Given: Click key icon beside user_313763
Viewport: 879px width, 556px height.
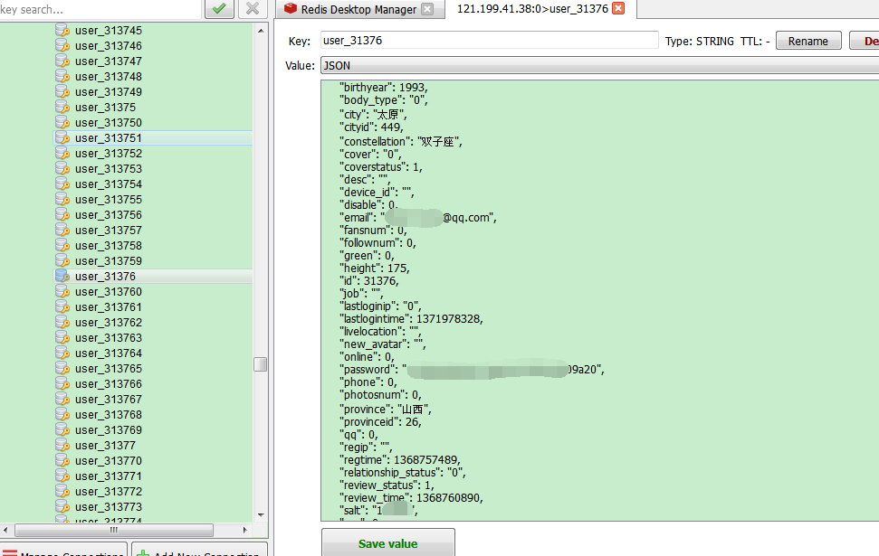Looking at the screenshot, I should click(x=62, y=338).
